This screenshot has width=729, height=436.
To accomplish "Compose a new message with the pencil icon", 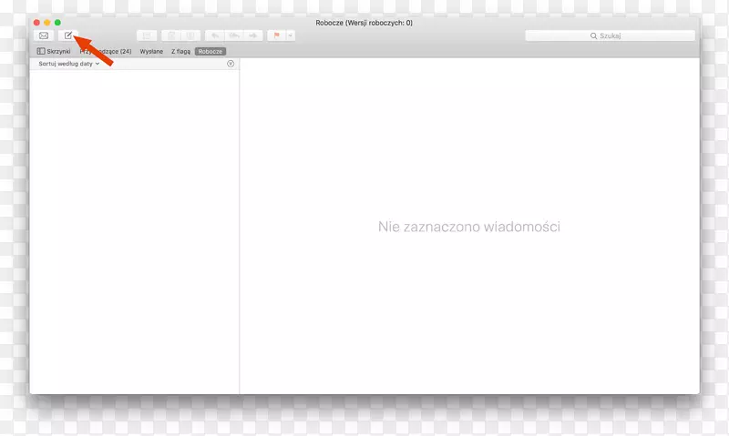I will [68, 35].
